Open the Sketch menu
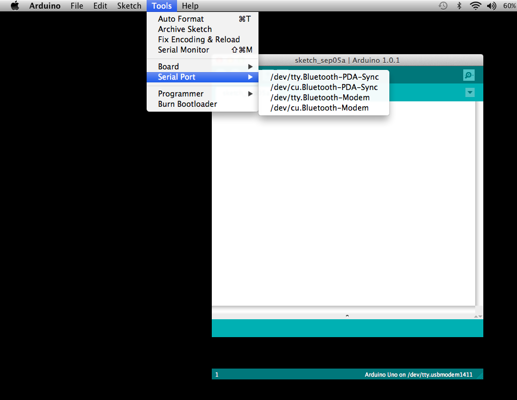 (129, 5)
